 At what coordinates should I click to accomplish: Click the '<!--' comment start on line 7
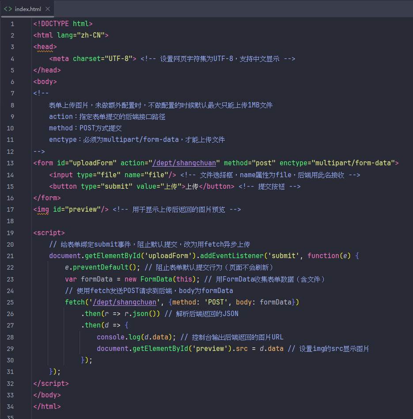click(x=41, y=93)
